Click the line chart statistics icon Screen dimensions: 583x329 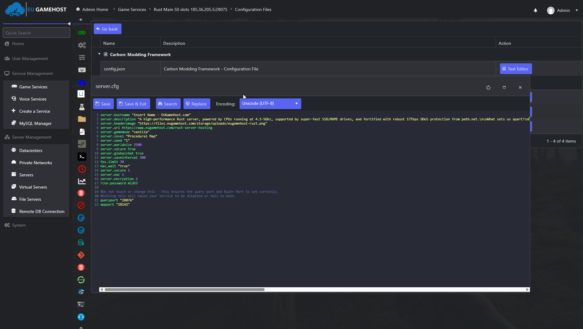81,181
